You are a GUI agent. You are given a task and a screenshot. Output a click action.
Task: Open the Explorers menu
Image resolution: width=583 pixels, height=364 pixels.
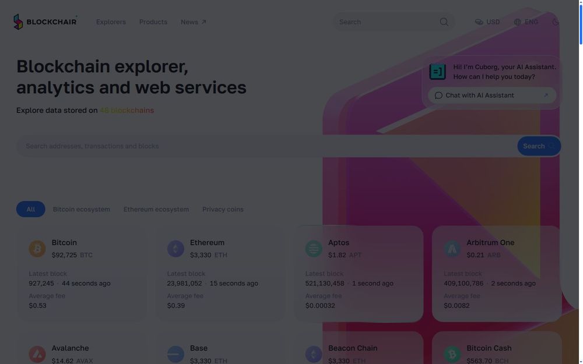pos(111,22)
